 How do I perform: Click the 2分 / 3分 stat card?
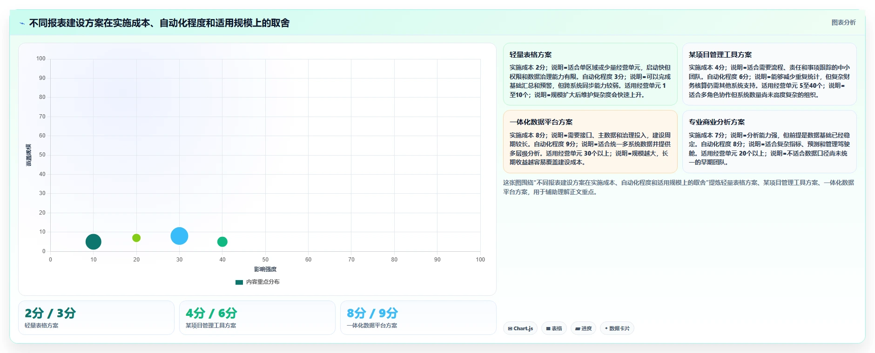point(96,318)
